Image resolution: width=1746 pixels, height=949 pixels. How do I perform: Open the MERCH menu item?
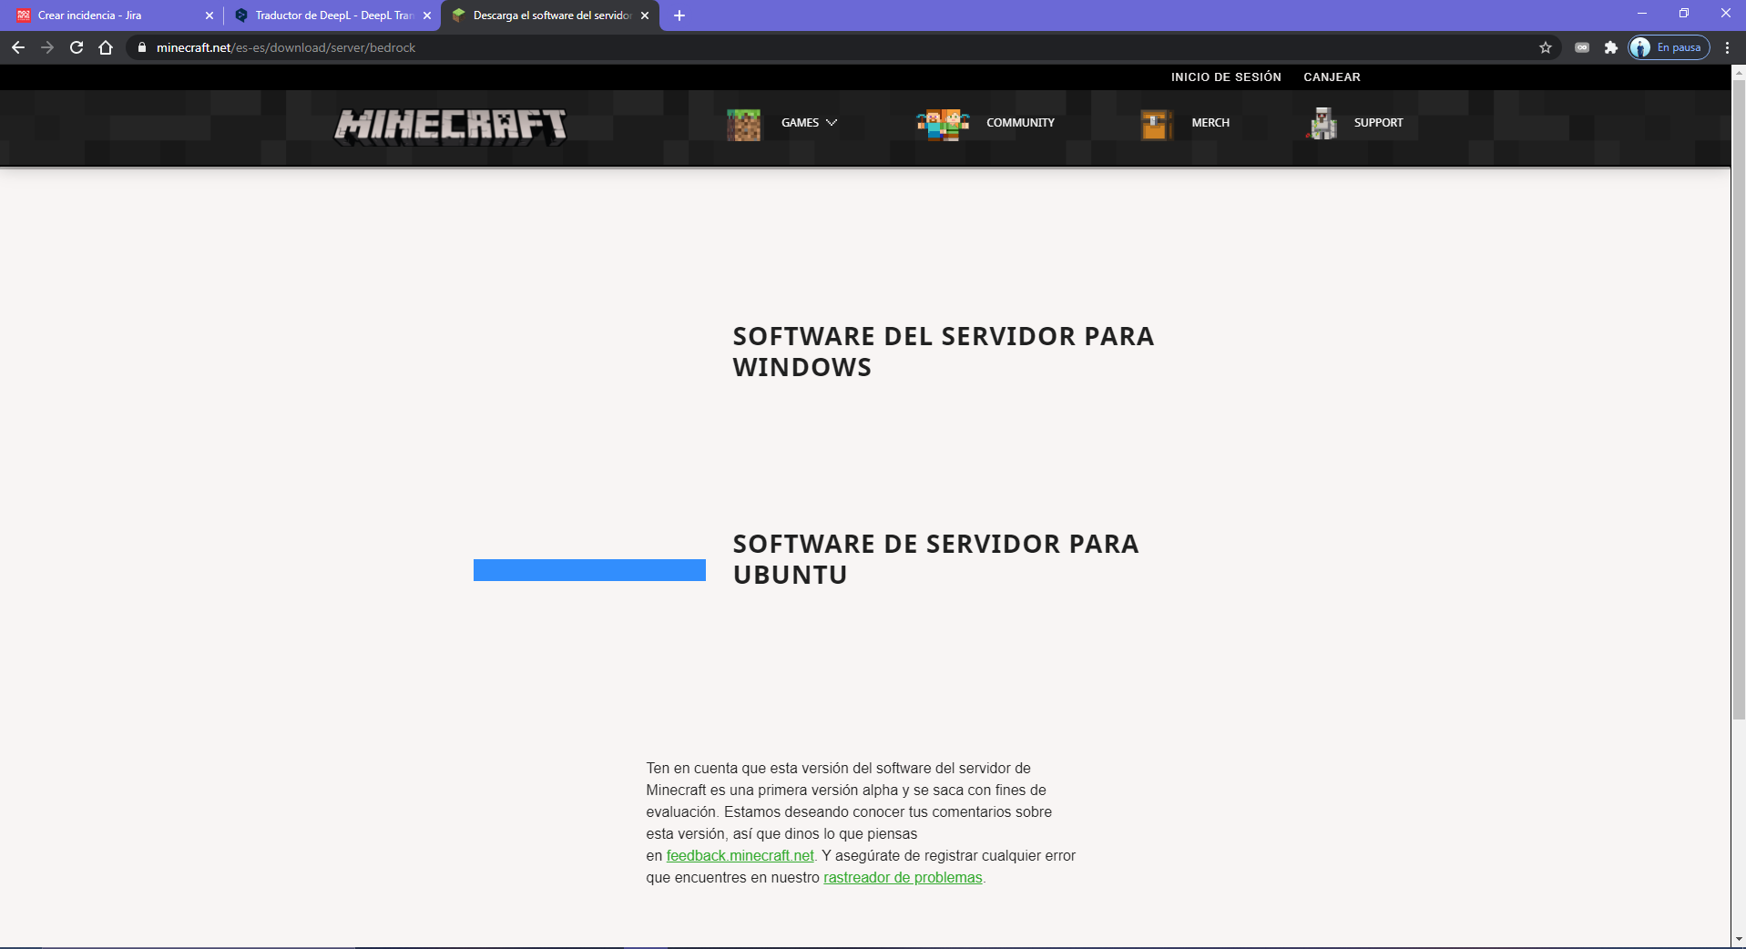tap(1210, 123)
